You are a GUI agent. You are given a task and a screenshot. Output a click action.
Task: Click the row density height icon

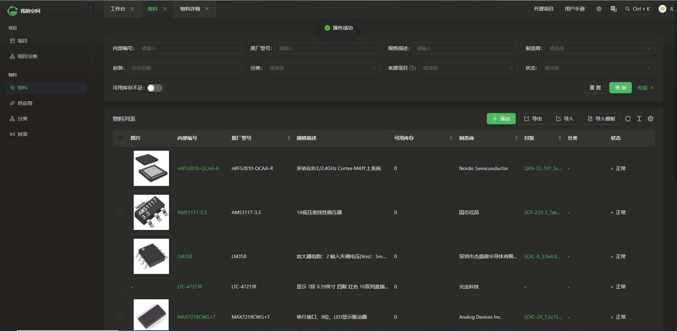pyautogui.click(x=639, y=119)
